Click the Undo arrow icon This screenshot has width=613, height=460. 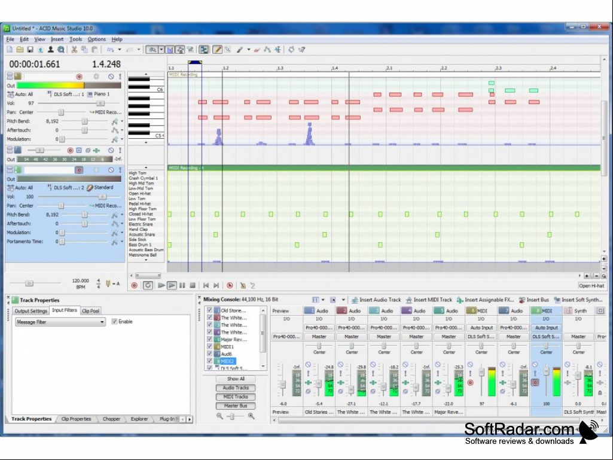coord(110,50)
